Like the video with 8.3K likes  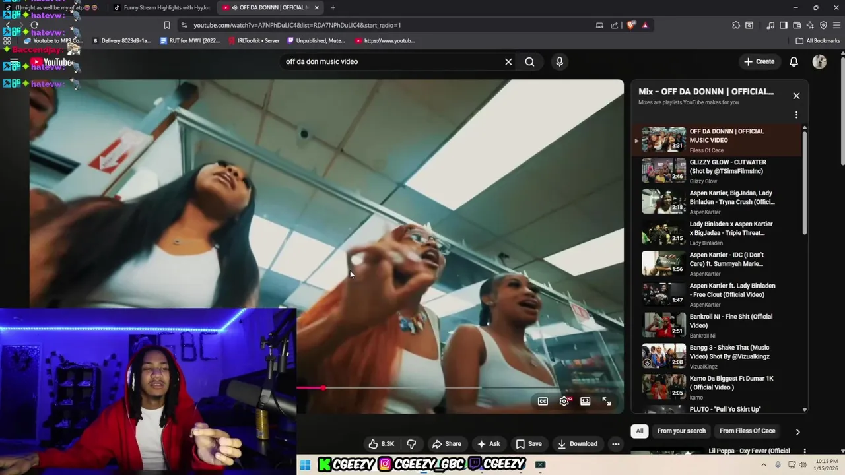[x=381, y=444]
